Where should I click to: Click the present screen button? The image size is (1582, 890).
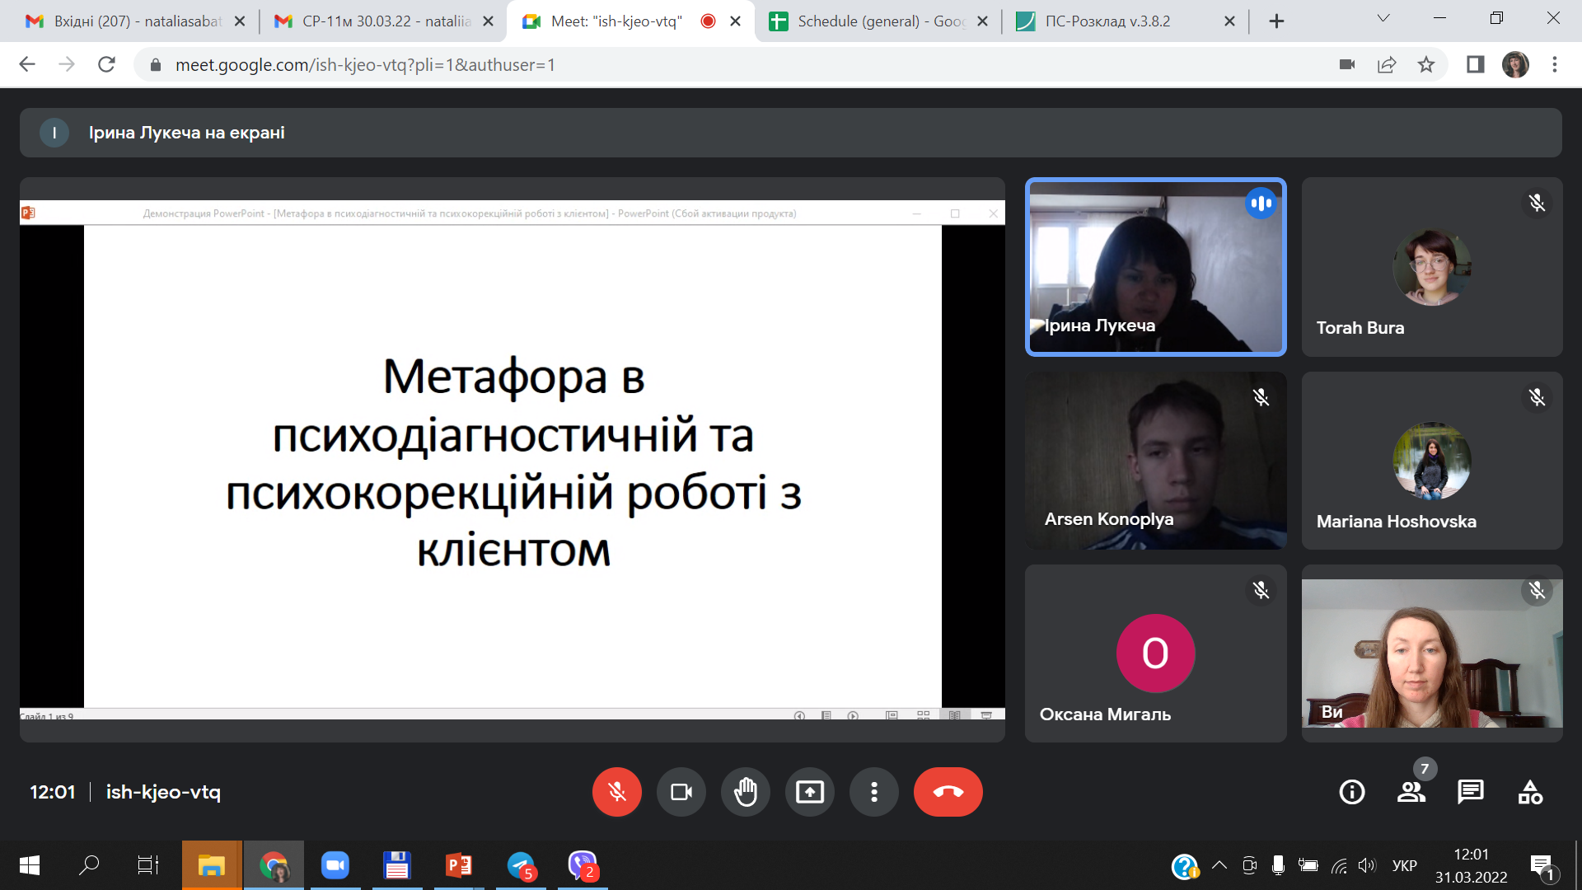[809, 792]
